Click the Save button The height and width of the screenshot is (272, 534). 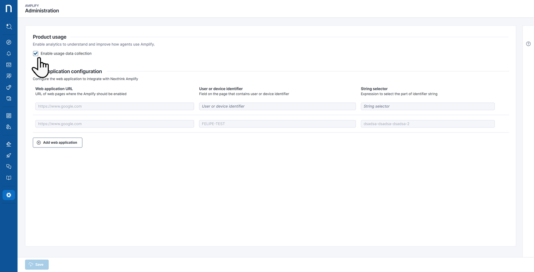pos(37,265)
